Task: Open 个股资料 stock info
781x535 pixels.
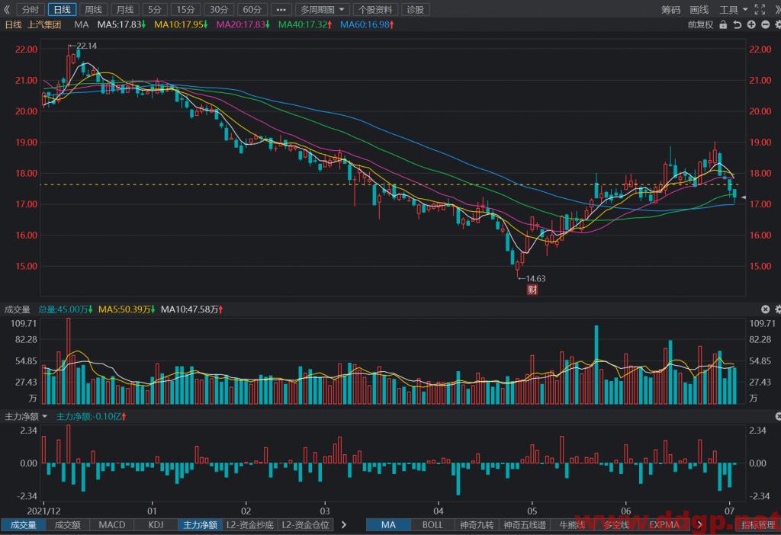Action: tap(376, 10)
